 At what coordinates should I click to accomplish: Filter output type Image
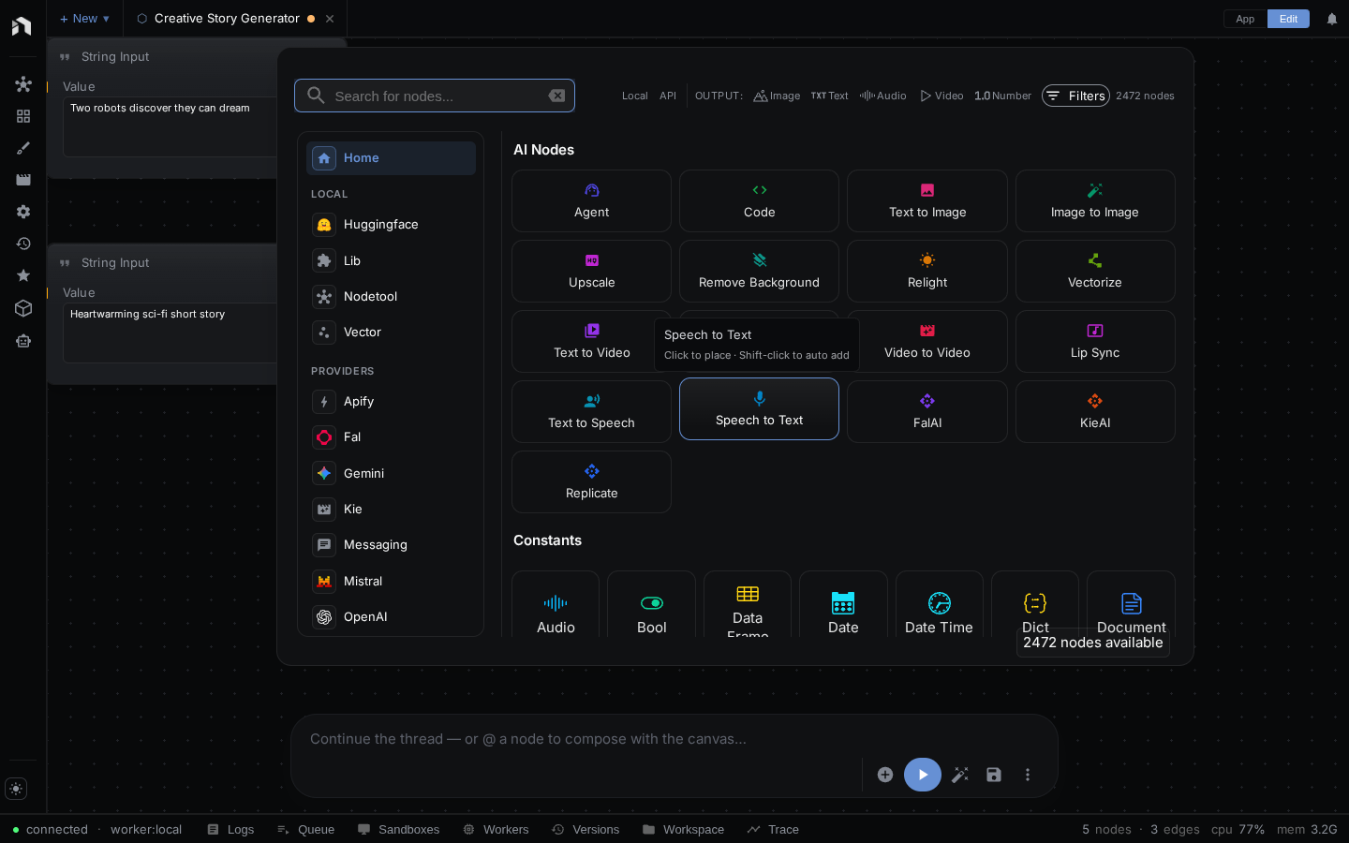[777, 96]
